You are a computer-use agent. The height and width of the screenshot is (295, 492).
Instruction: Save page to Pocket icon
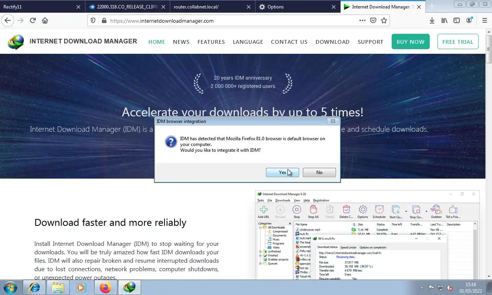click(373, 21)
